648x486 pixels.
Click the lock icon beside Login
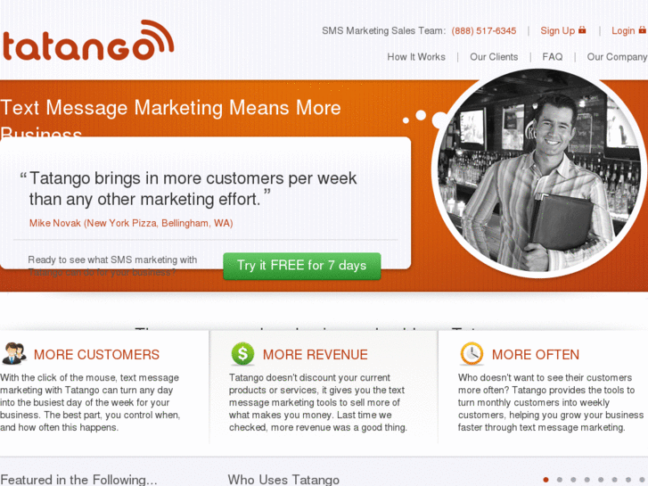point(643,29)
